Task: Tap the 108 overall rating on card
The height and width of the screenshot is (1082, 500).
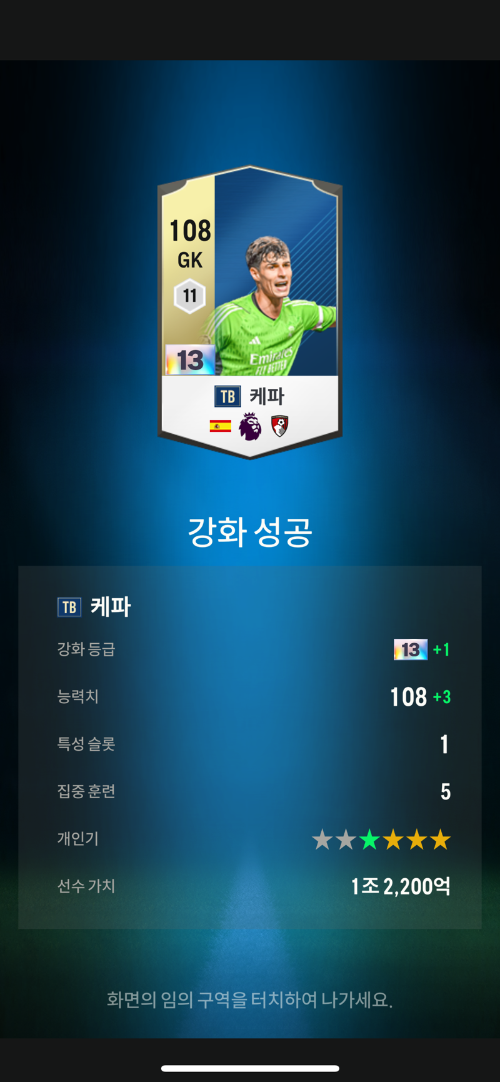Action: click(190, 231)
